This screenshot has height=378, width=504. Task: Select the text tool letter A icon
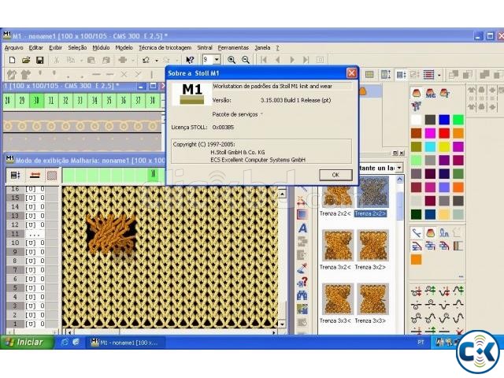tap(302, 228)
